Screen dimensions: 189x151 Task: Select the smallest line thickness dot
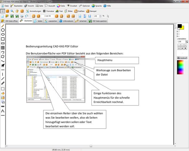click(x=179, y=45)
